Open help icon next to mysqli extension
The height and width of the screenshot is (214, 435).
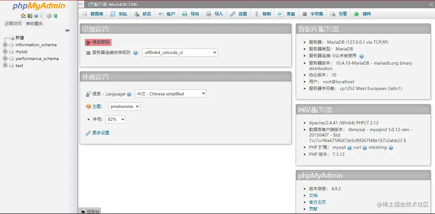[350, 148]
